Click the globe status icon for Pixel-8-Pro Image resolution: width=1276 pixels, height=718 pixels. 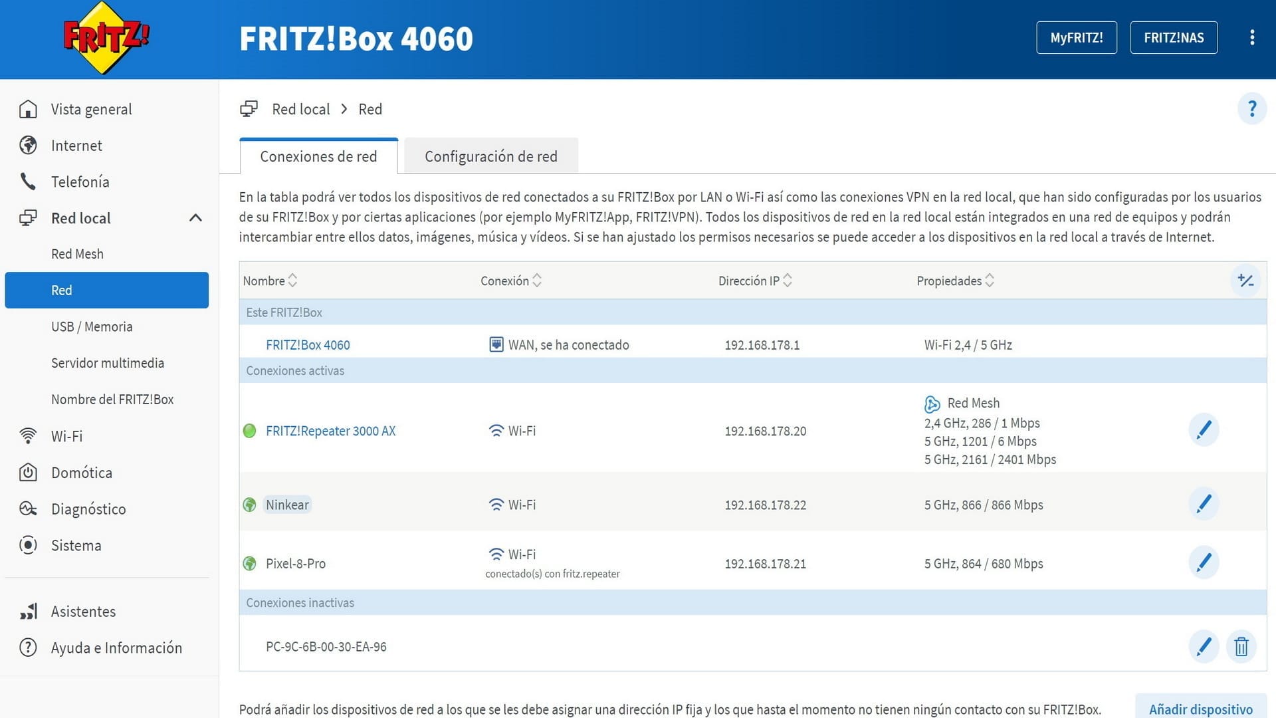point(250,564)
